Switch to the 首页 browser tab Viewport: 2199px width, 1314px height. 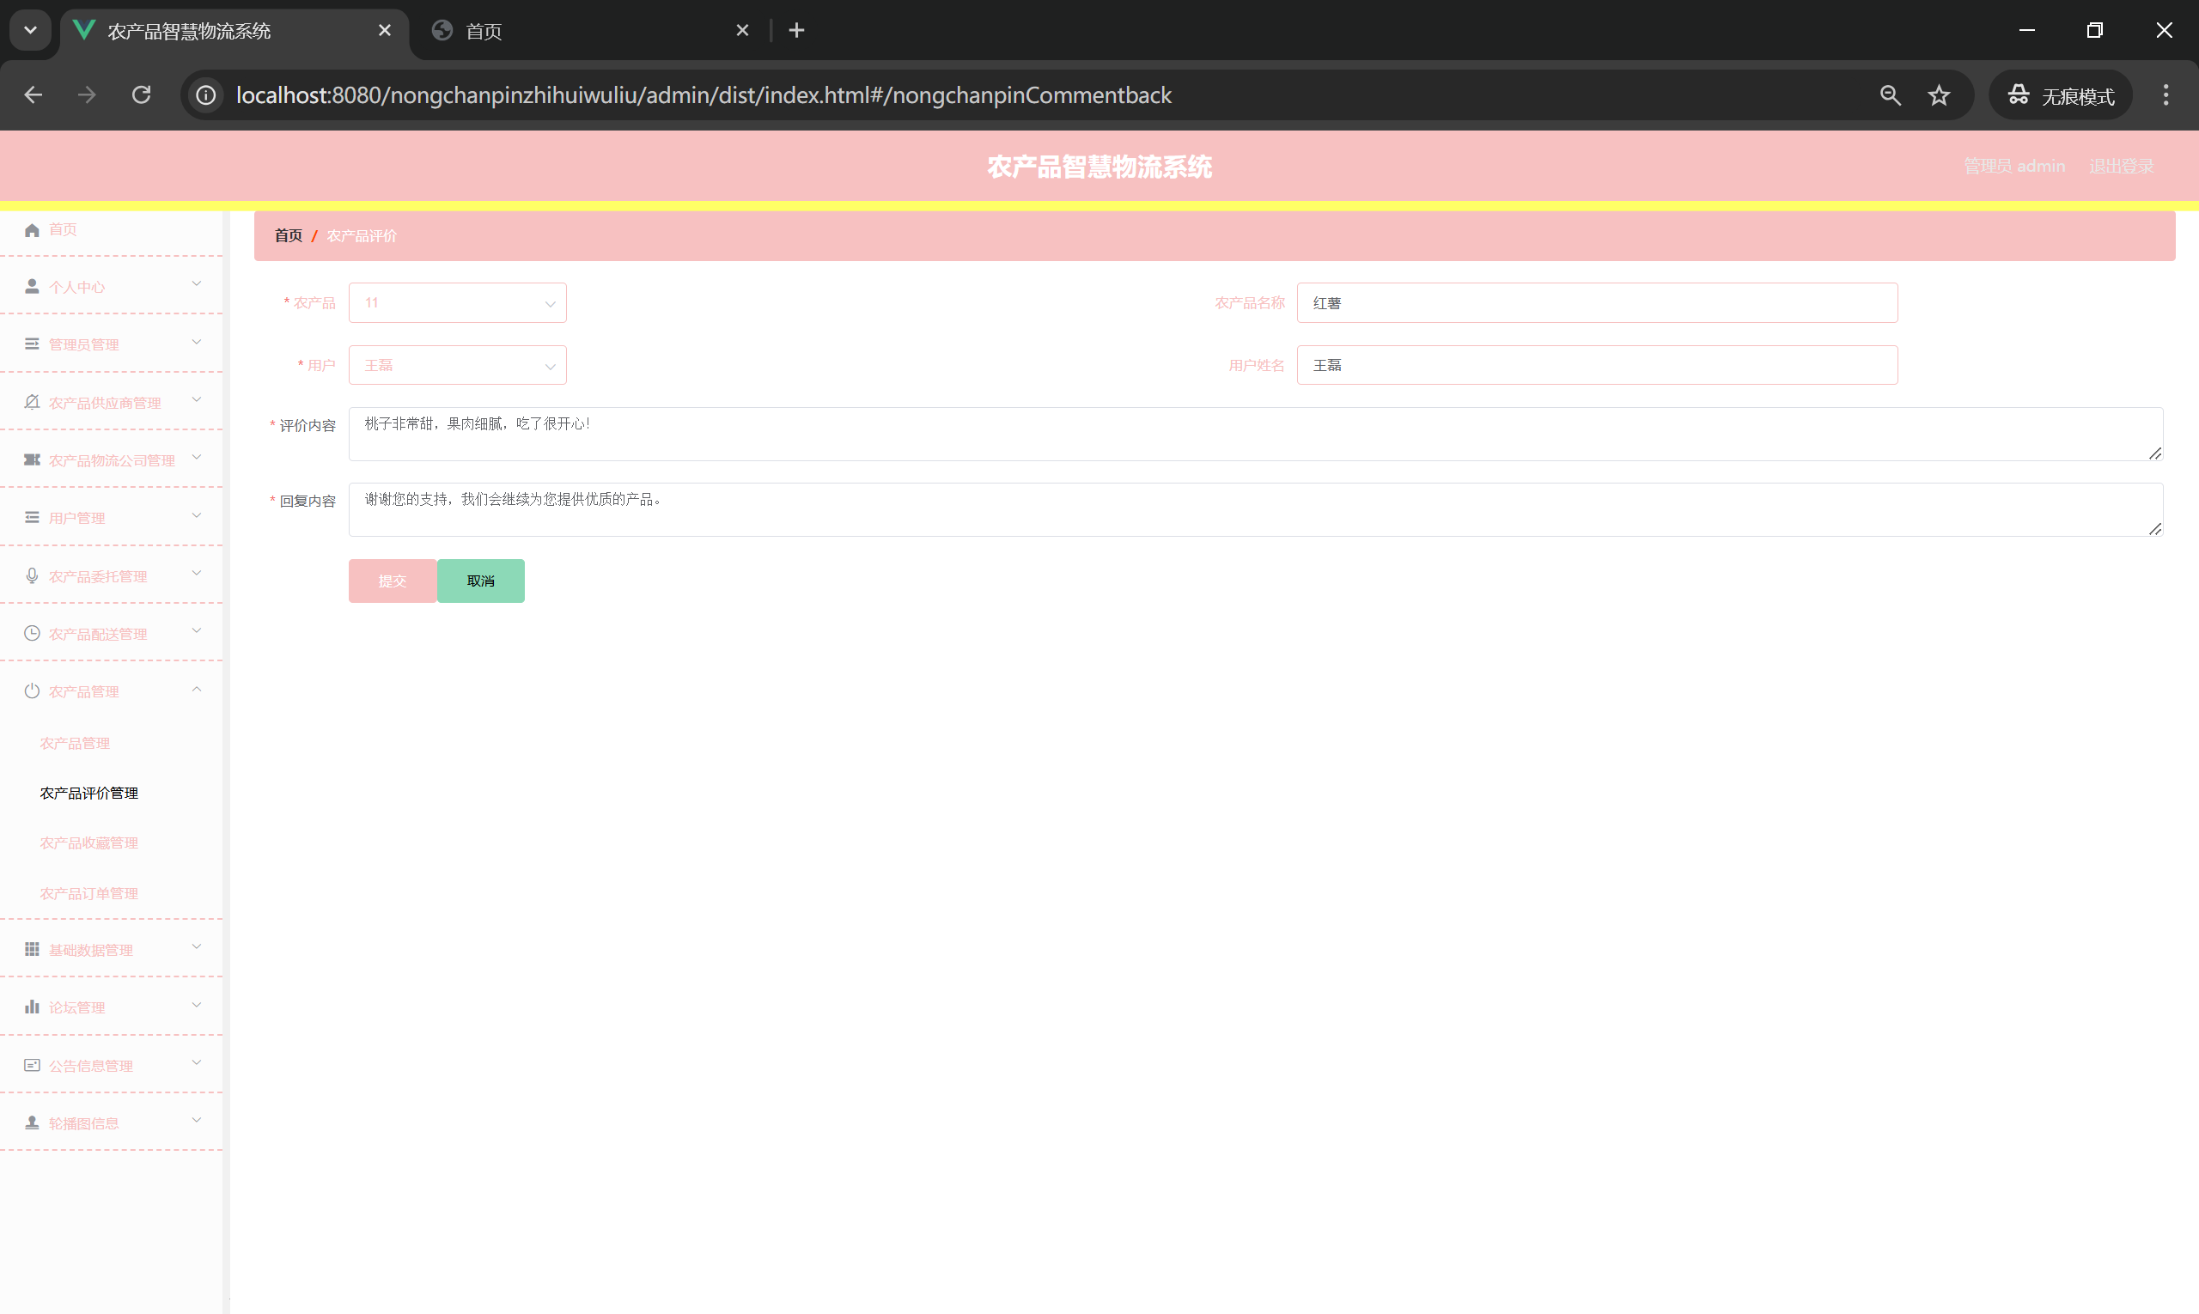[x=584, y=31]
